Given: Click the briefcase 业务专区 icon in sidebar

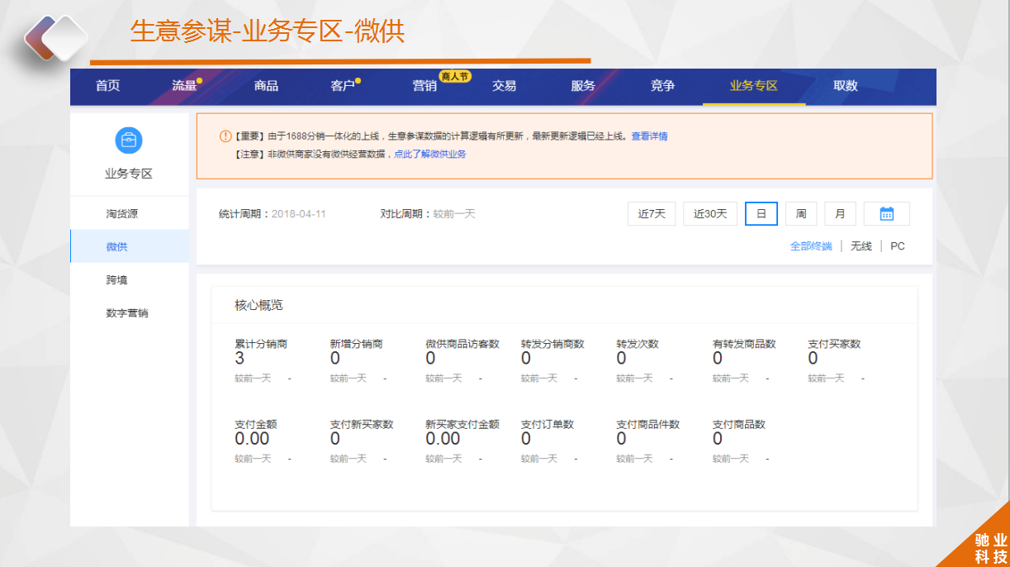Looking at the screenshot, I should pyautogui.click(x=129, y=141).
